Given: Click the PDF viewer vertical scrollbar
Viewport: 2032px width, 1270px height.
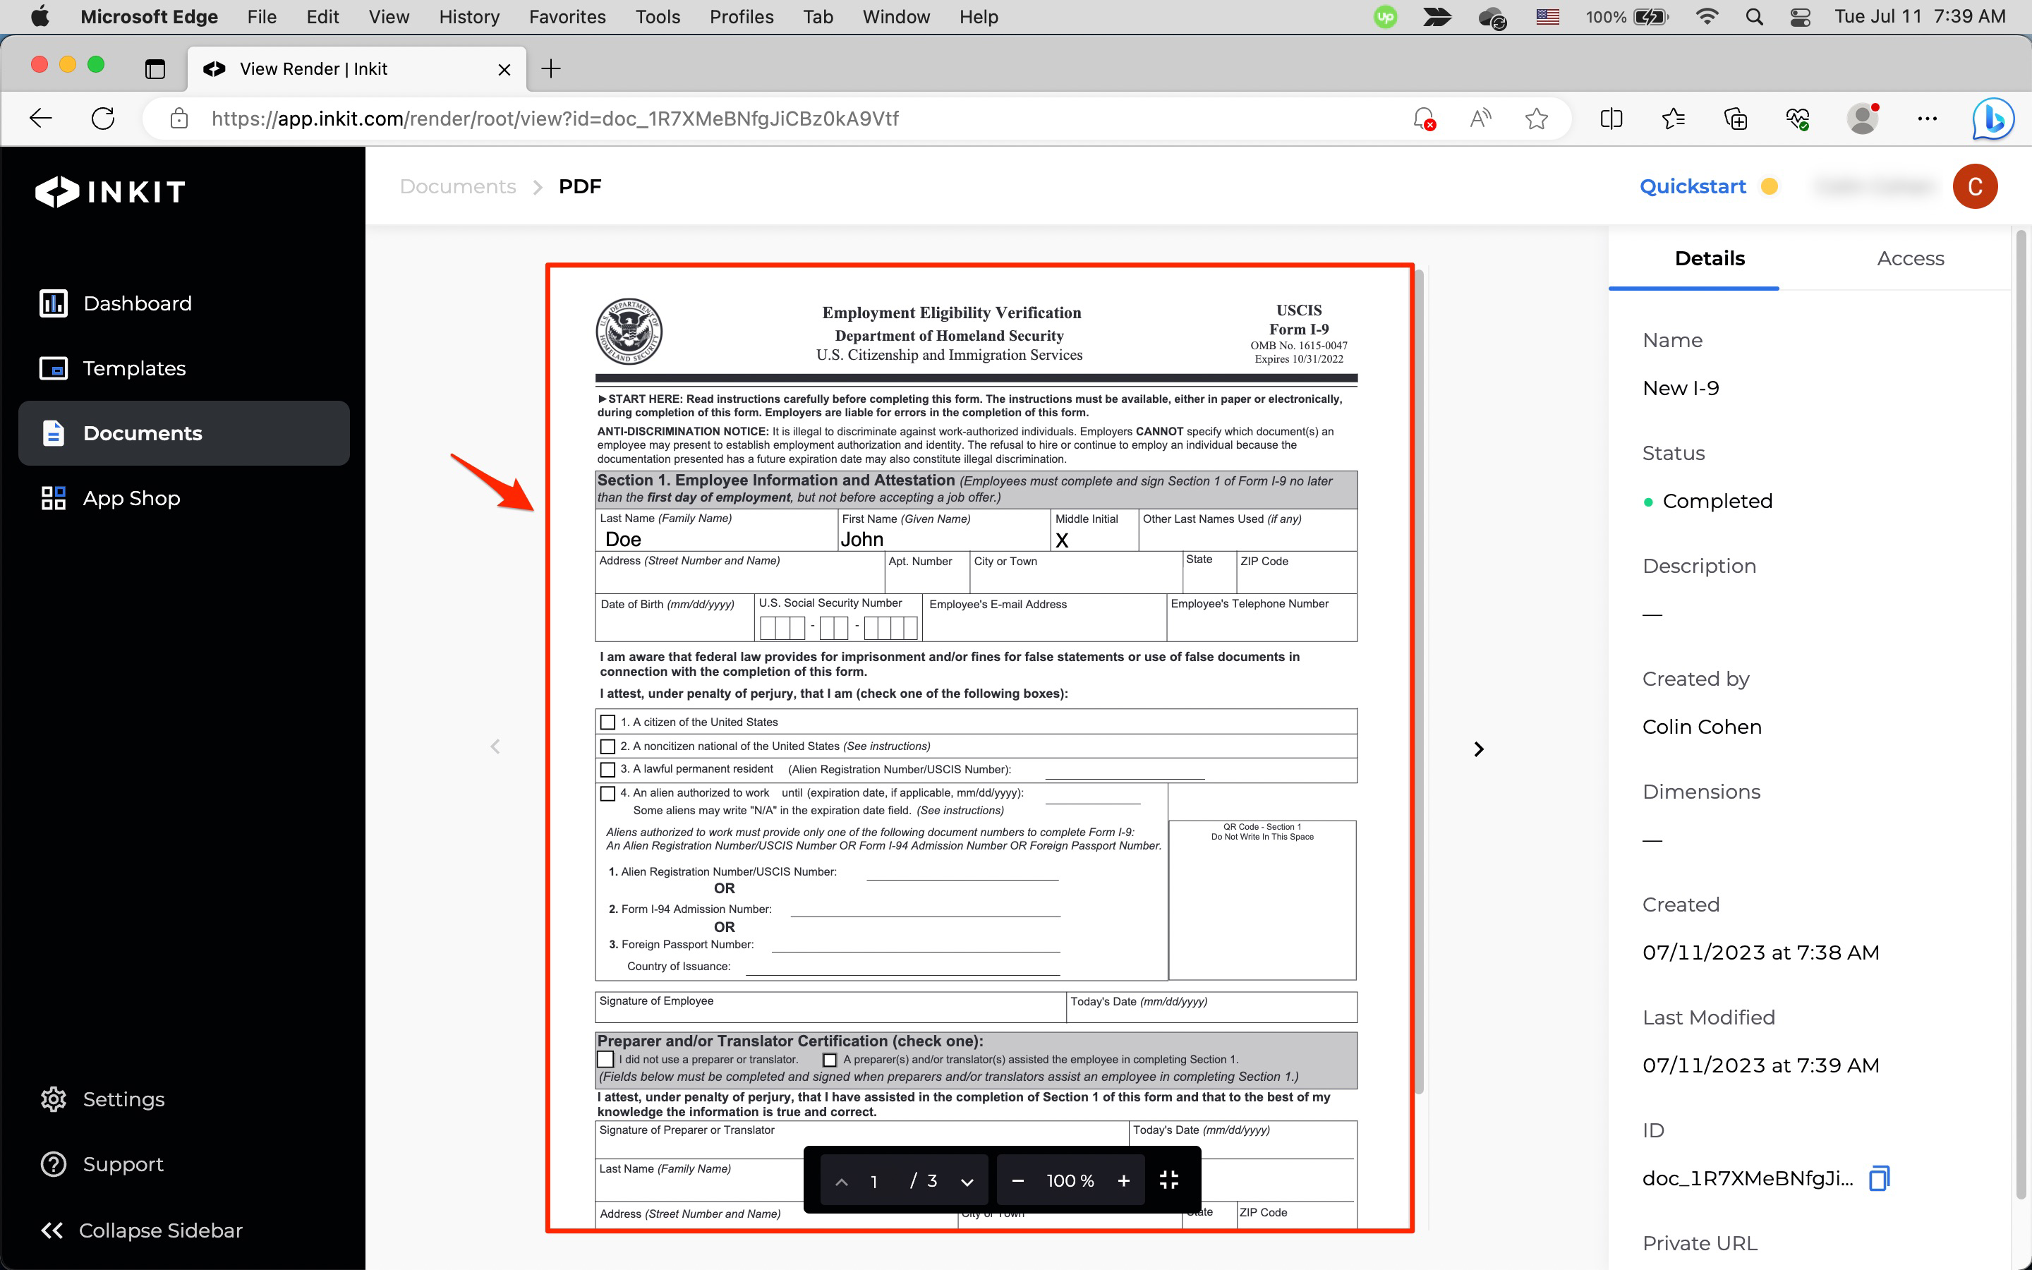Looking at the screenshot, I should point(1419,672).
